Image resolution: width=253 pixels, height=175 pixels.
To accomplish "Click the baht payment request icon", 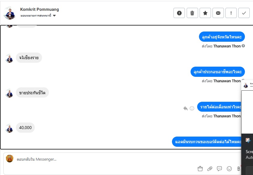I will point(239,169).
